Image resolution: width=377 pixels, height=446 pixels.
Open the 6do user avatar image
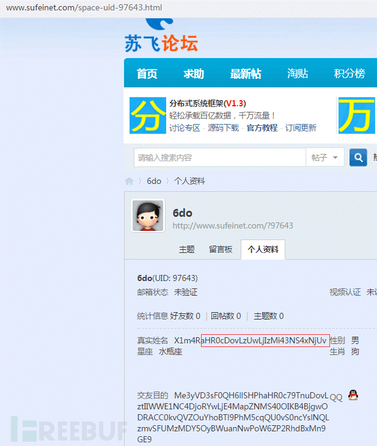click(148, 216)
